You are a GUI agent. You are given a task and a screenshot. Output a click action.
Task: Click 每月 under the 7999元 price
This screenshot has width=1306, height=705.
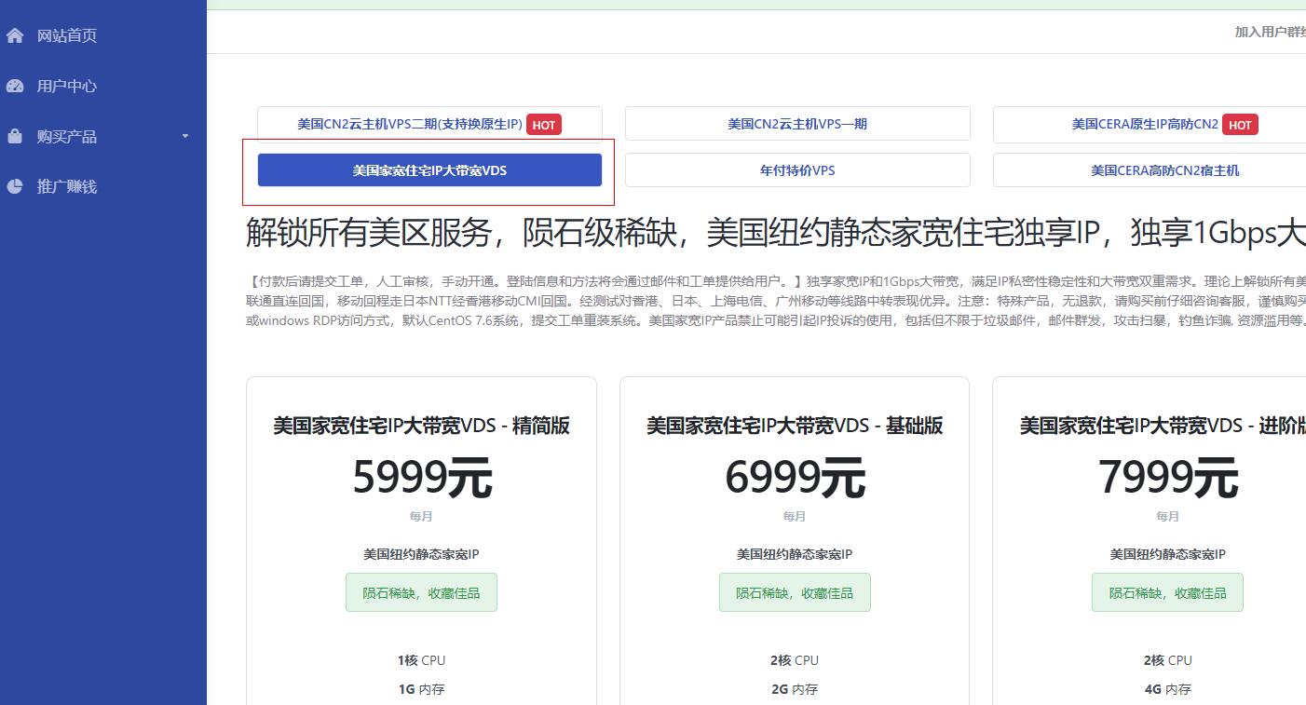coord(1167,516)
